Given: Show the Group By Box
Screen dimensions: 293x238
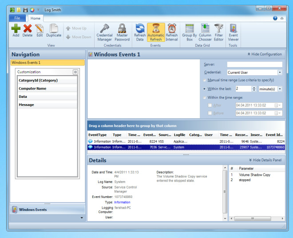Looking at the screenshot, I should 190,32.
